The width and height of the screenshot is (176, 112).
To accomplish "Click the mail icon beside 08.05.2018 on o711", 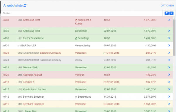I will click(105, 104).
